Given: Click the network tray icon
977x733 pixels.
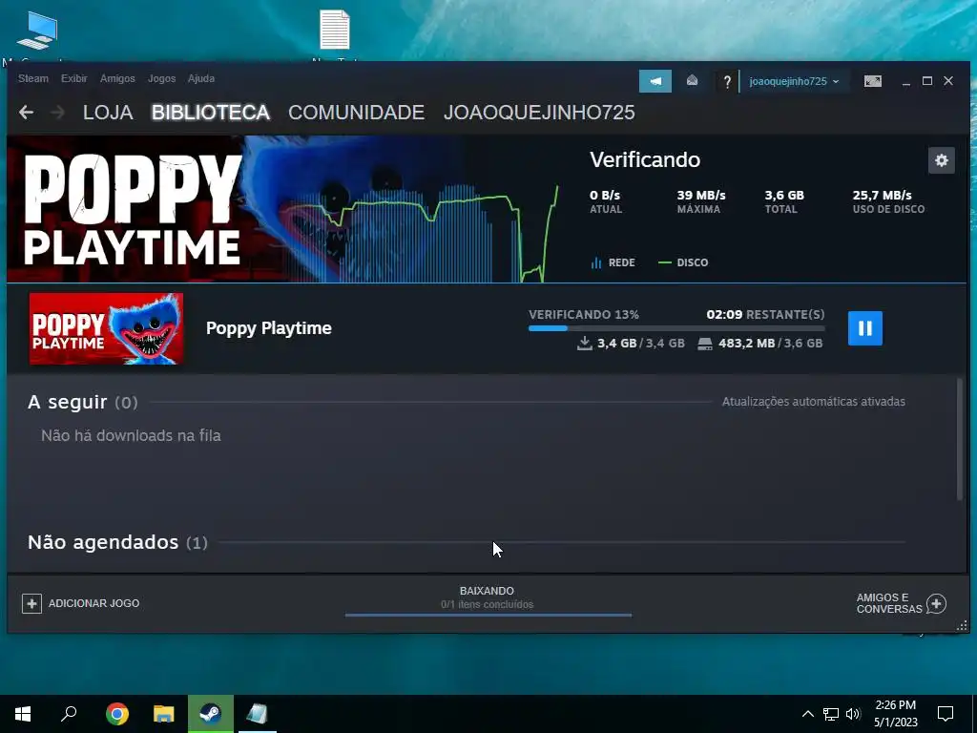Looking at the screenshot, I should [x=831, y=714].
